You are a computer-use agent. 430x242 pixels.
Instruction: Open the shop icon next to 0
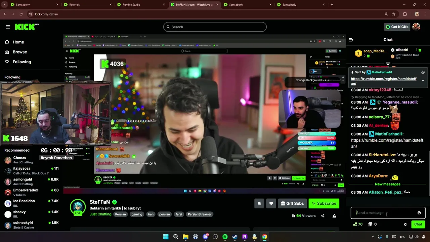[370, 224]
